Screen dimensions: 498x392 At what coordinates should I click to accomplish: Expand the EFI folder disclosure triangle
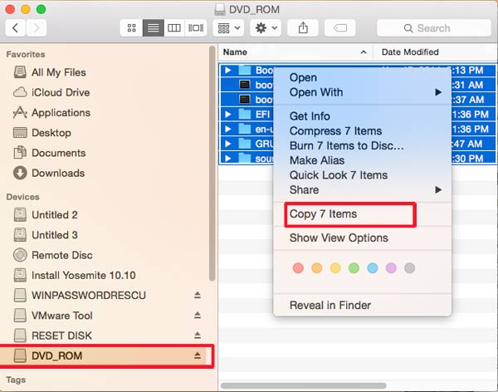[x=227, y=114]
